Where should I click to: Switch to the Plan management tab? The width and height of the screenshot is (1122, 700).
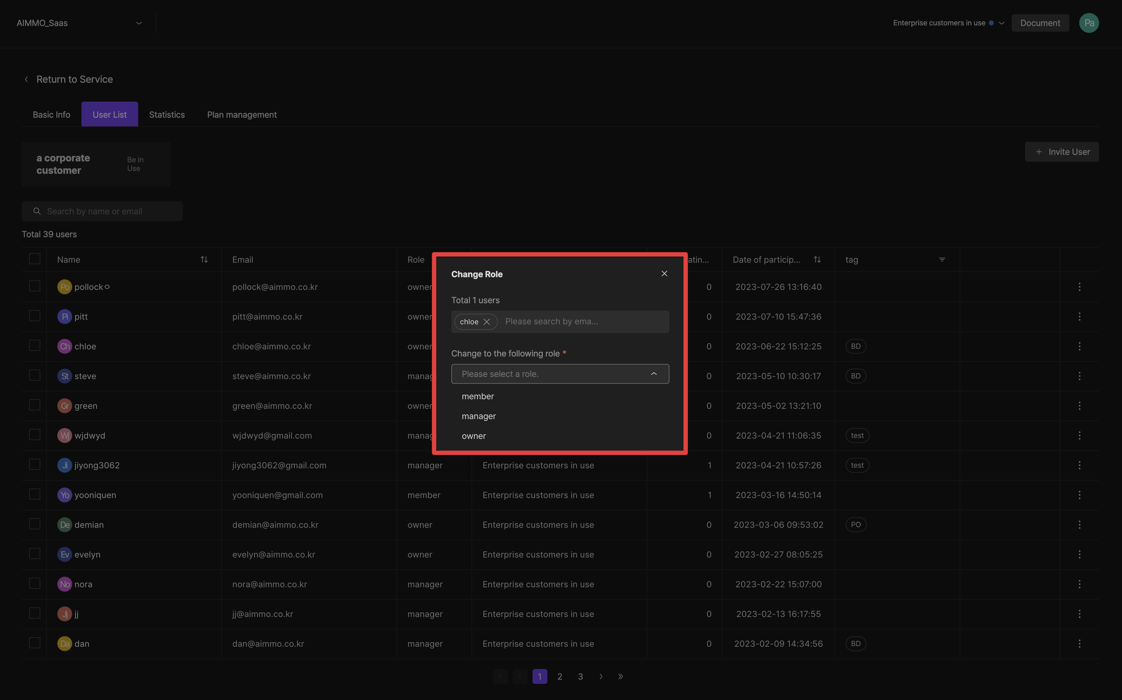[x=242, y=114]
